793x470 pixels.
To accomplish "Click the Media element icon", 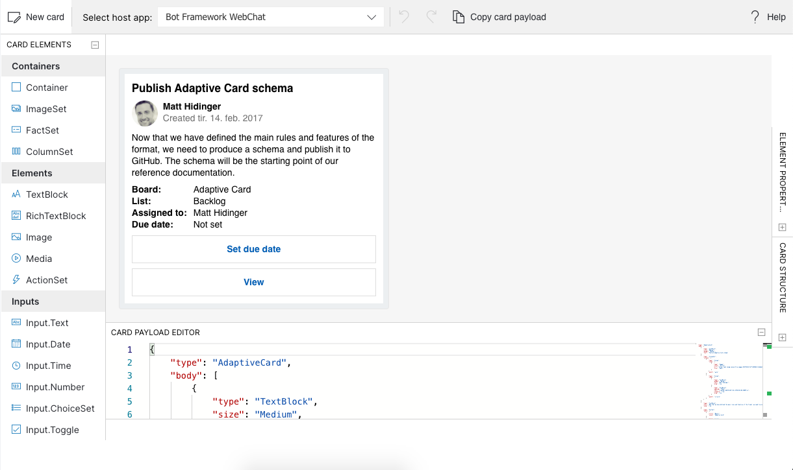I will pyautogui.click(x=18, y=258).
